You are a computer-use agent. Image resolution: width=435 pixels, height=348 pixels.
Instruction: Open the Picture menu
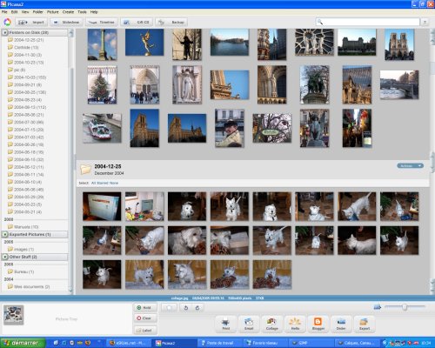53,12
